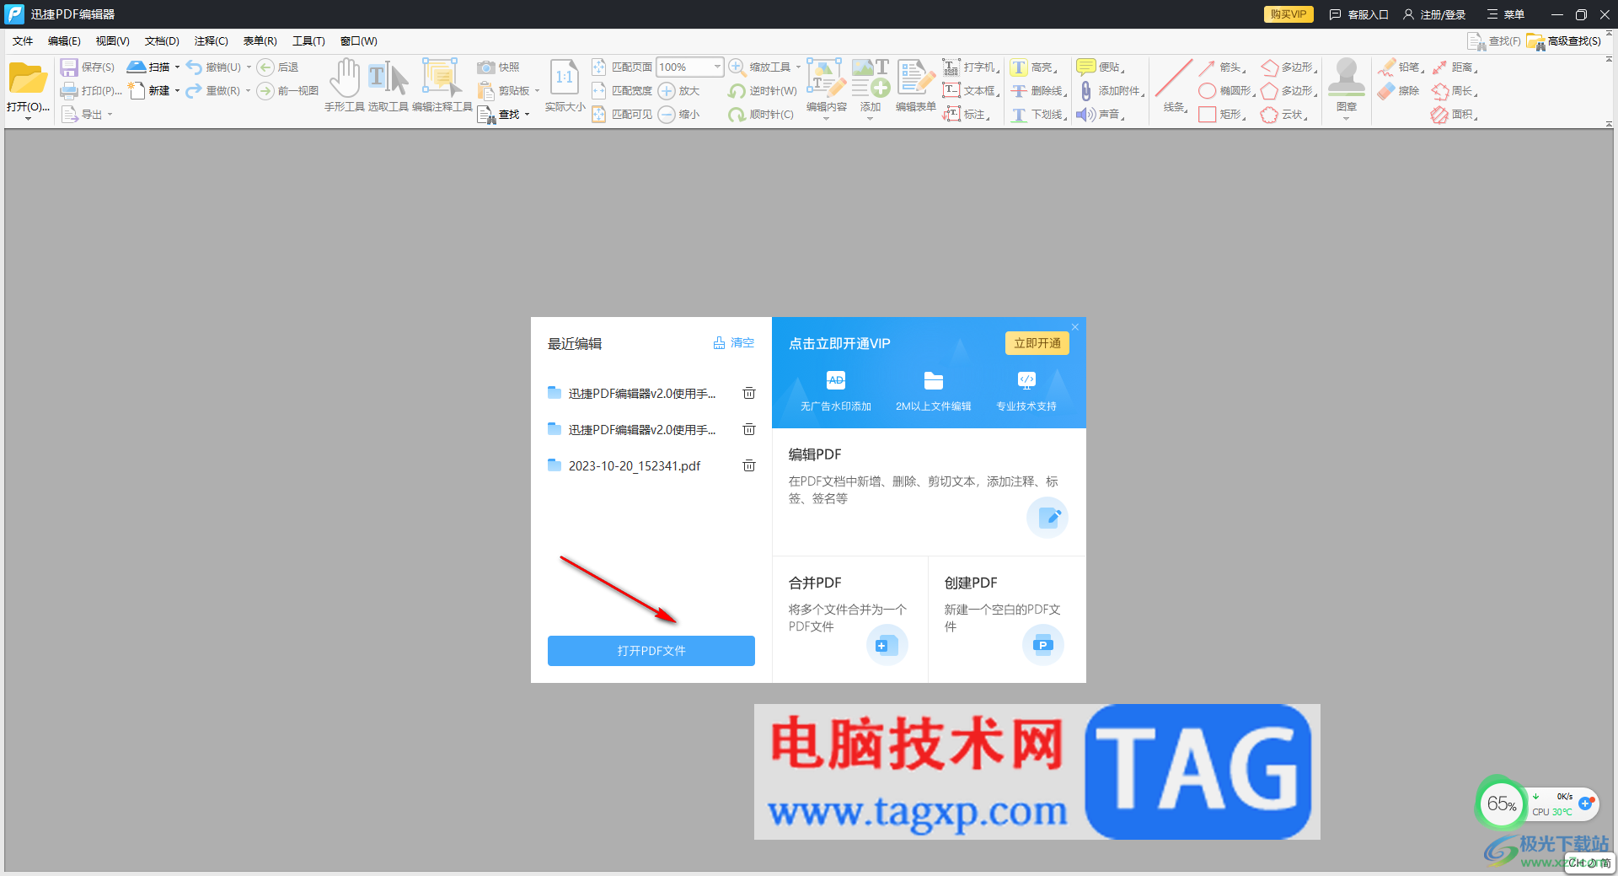This screenshot has height=876, width=1618.
Task: Select the text selection tool (选取工具)
Action: coord(388,78)
